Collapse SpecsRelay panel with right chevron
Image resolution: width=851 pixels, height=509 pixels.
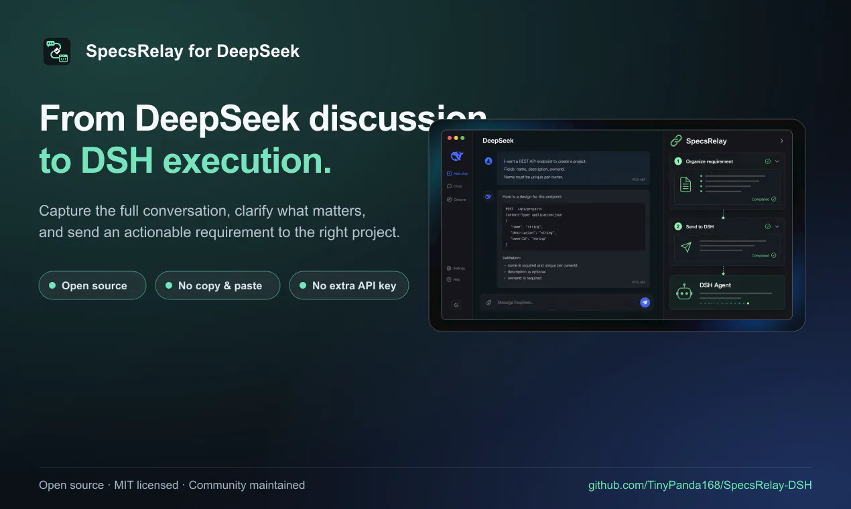781,141
